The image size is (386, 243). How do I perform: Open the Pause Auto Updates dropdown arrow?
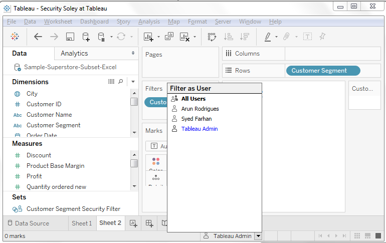[x=111, y=37]
